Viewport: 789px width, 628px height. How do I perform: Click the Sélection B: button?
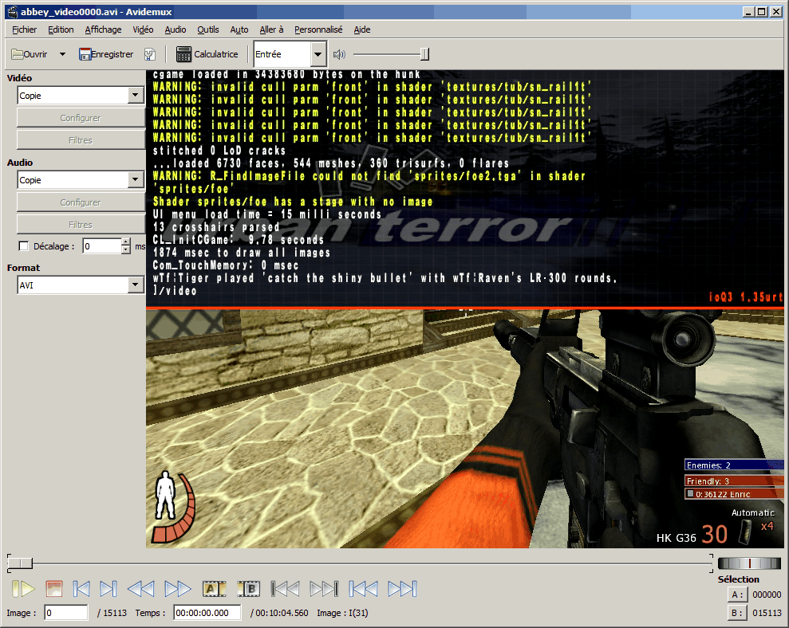point(737,613)
